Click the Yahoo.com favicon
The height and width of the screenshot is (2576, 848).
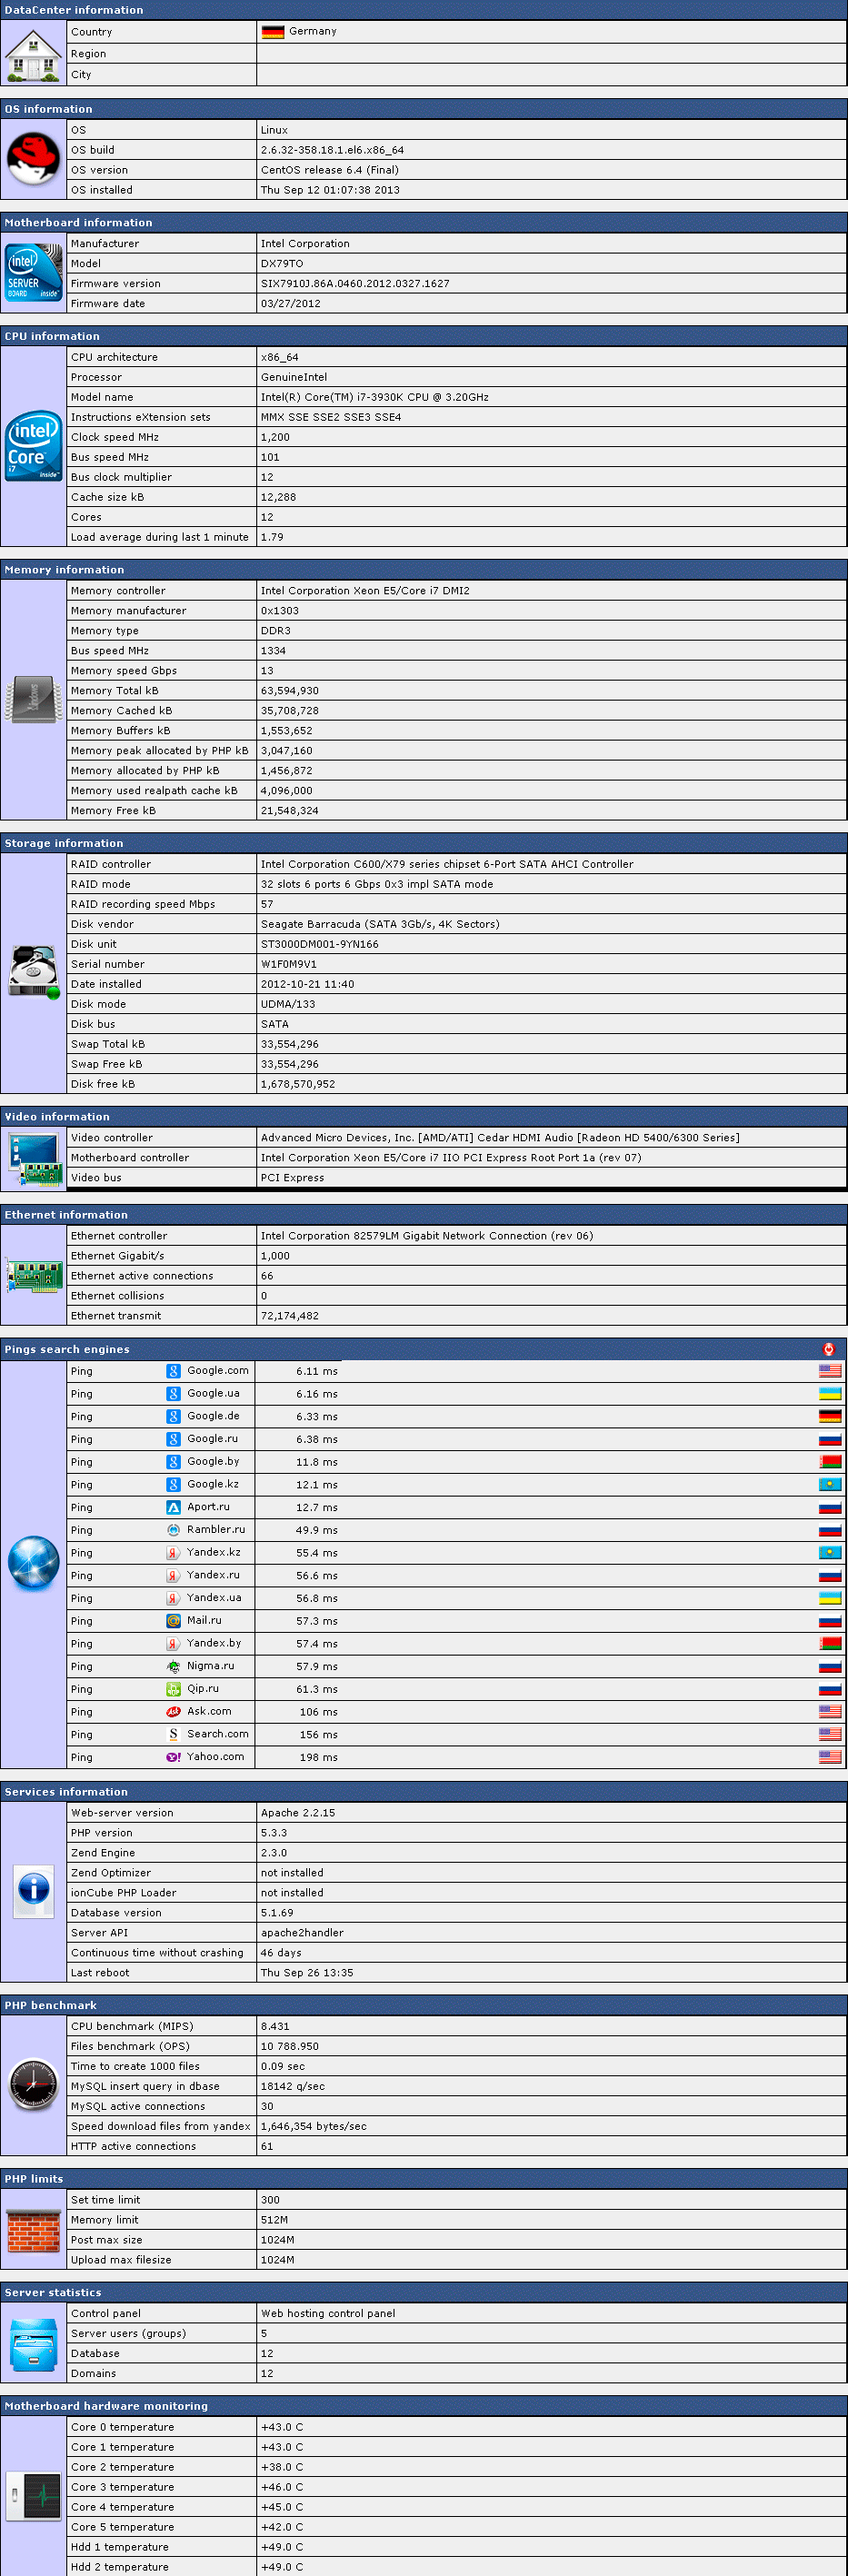(173, 1757)
